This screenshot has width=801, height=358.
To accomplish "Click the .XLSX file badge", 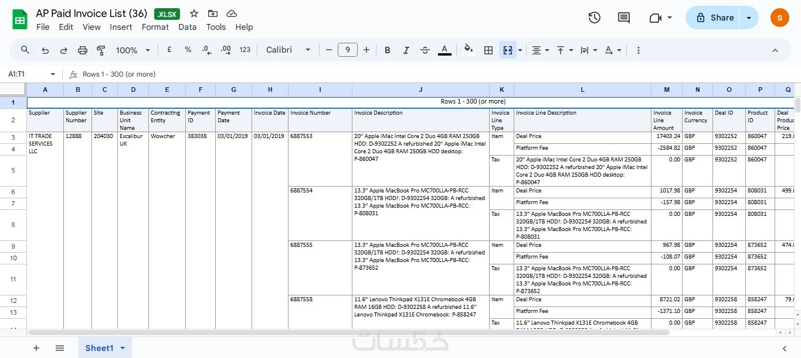I will tap(167, 14).
